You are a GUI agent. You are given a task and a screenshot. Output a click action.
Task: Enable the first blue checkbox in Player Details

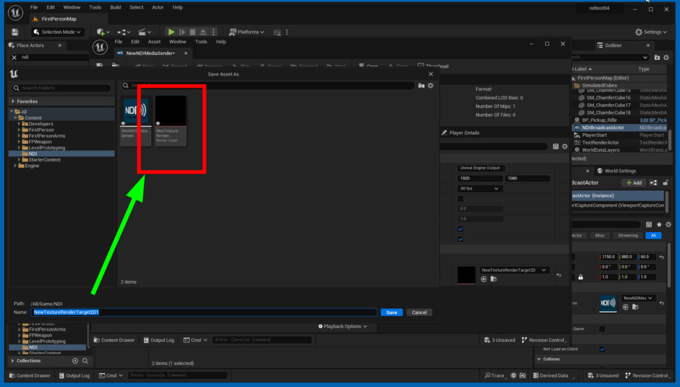pyautogui.click(x=460, y=229)
